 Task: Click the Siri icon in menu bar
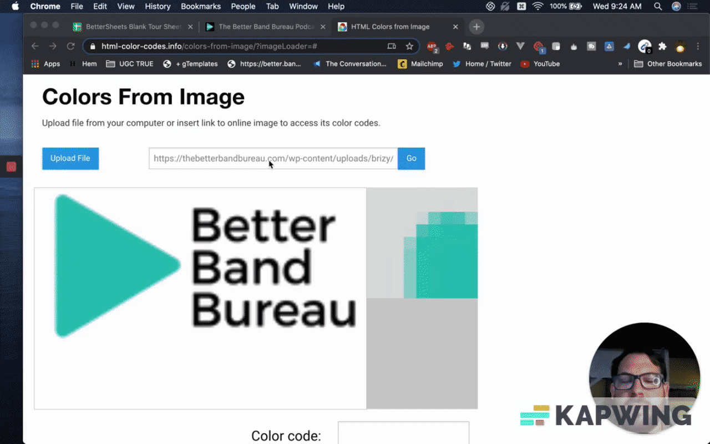676,7
